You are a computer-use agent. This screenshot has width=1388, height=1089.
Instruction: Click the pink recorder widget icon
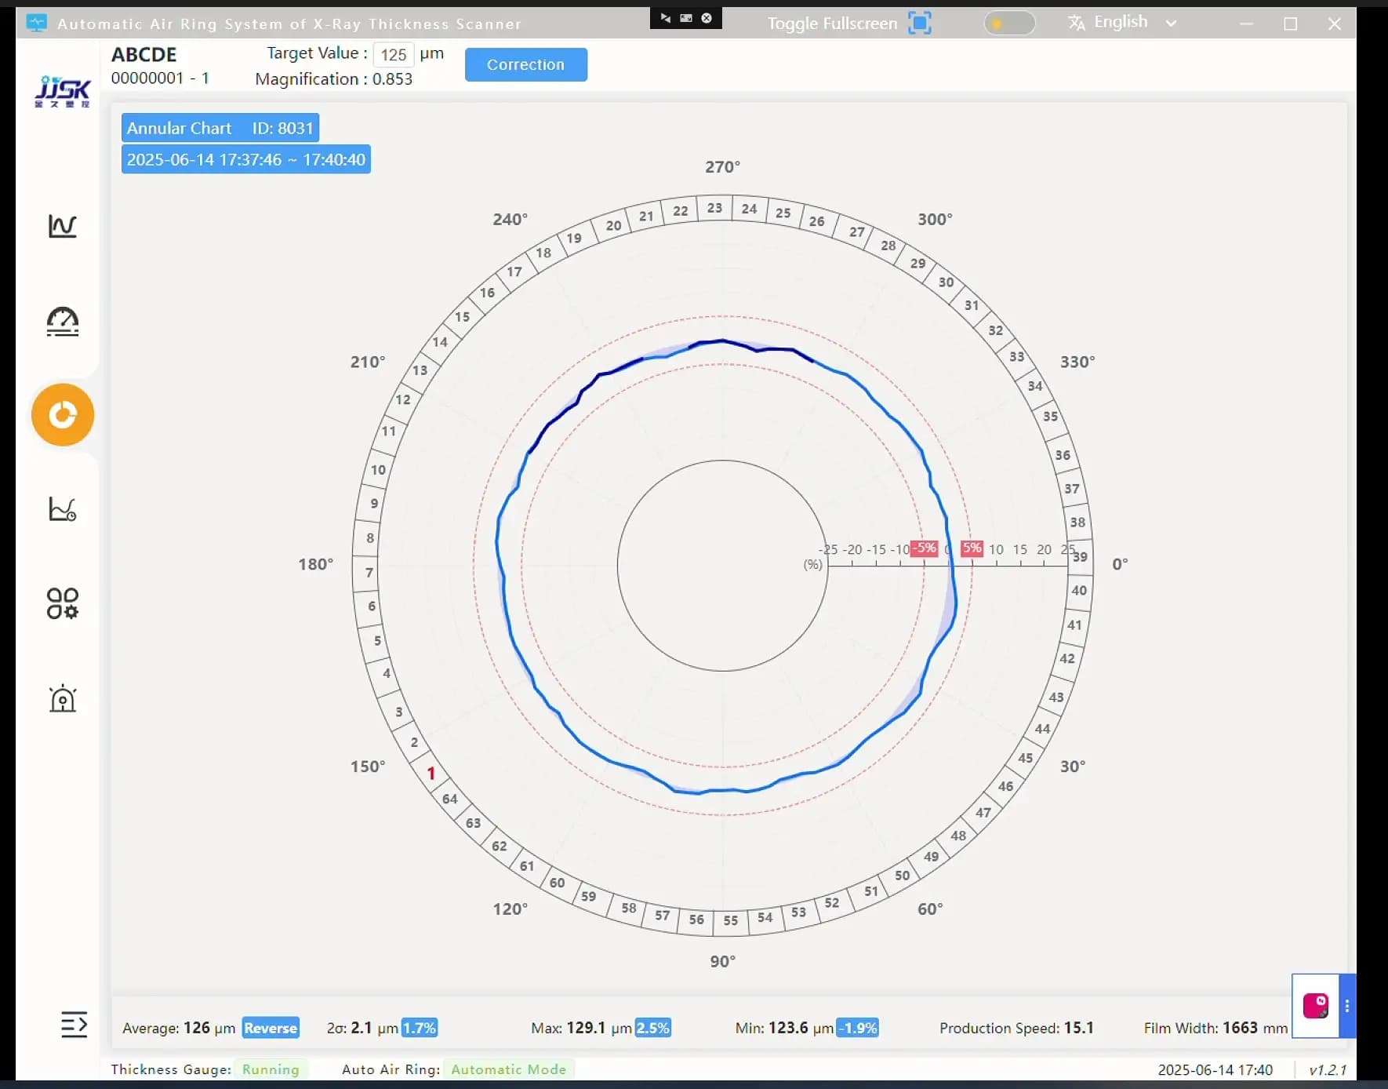click(x=1315, y=1005)
